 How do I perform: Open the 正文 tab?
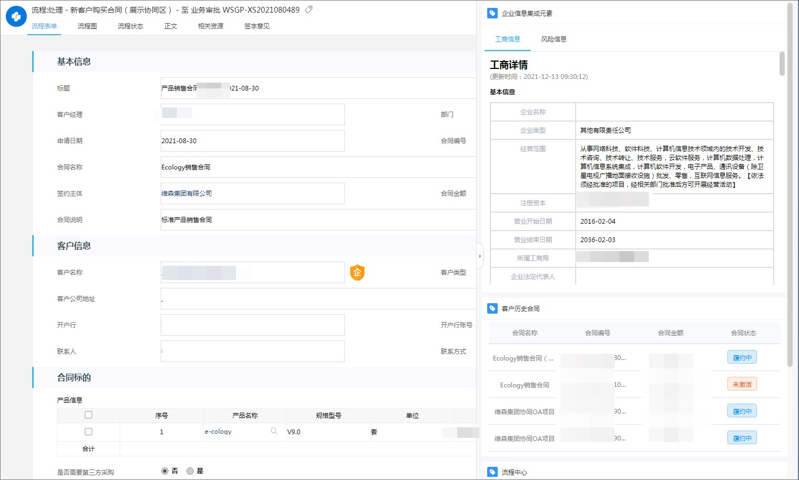coord(171,26)
